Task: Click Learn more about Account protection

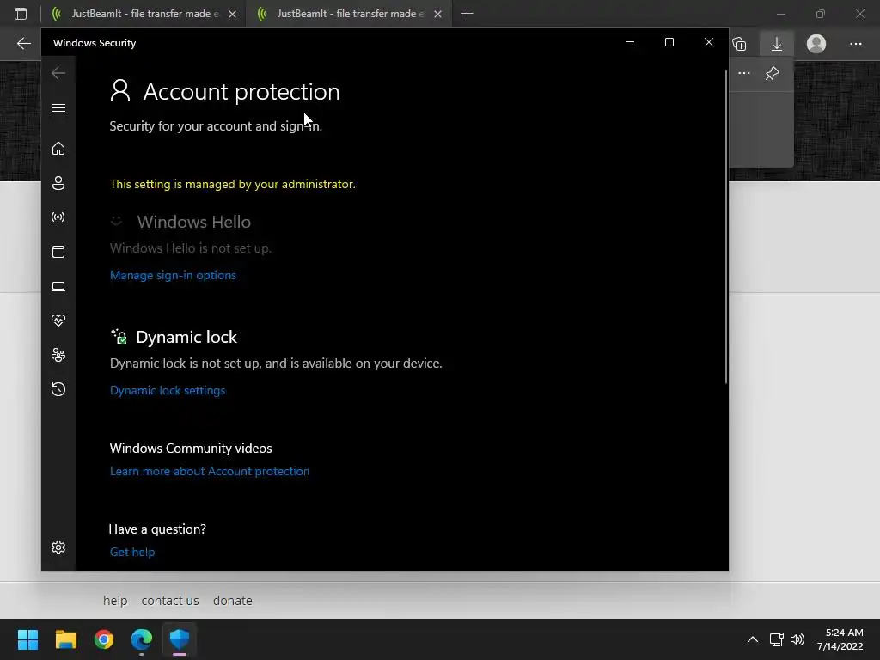Action: [x=210, y=471]
